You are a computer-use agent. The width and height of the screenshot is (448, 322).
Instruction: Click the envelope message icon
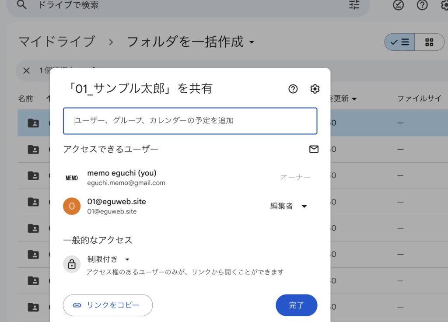(314, 149)
